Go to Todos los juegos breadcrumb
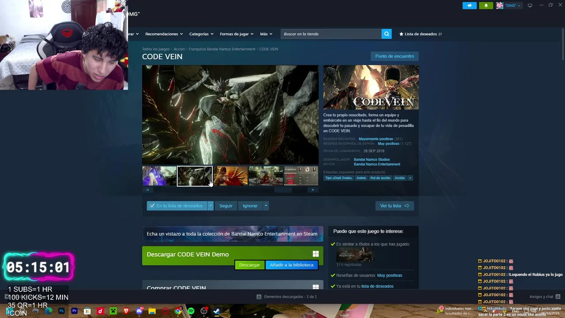The width and height of the screenshot is (565, 318). 156,49
